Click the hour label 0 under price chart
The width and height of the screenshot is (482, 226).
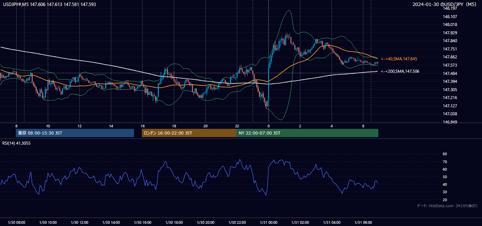click(x=269, y=126)
